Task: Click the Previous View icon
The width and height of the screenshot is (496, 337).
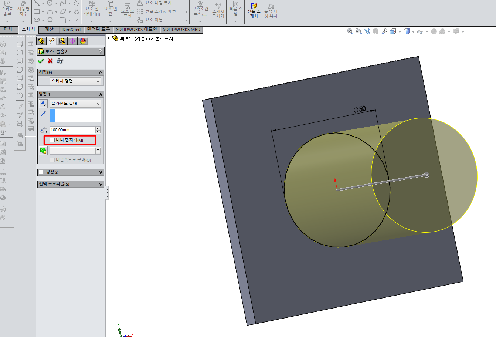Action: [x=367, y=32]
